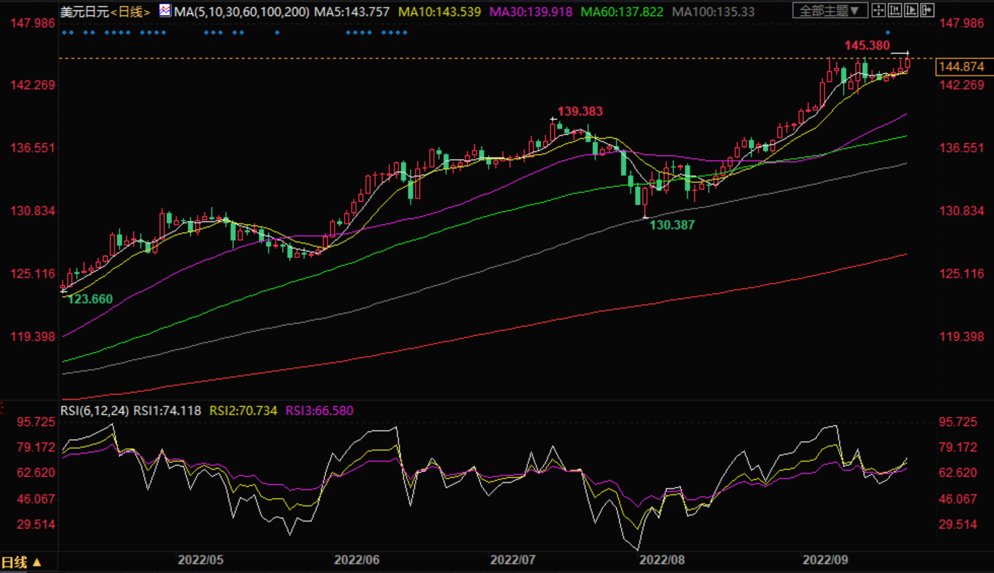The height and width of the screenshot is (573, 994).
Task: Click the 145.380 high price annotation
Action: pos(867,45)
